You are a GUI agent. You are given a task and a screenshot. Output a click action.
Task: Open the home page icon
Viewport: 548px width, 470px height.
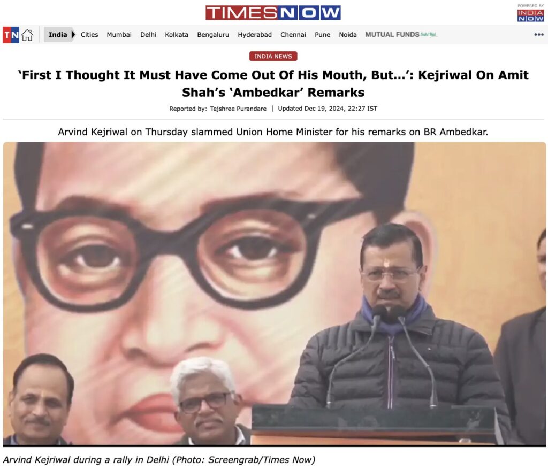tap(27, 35)
